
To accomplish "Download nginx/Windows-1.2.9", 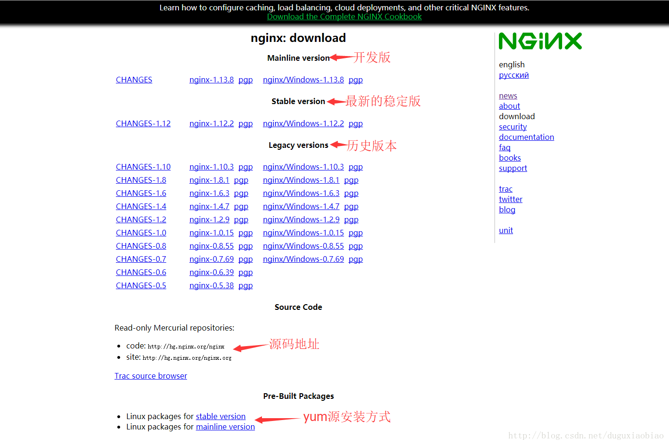I will pos(301,219).
